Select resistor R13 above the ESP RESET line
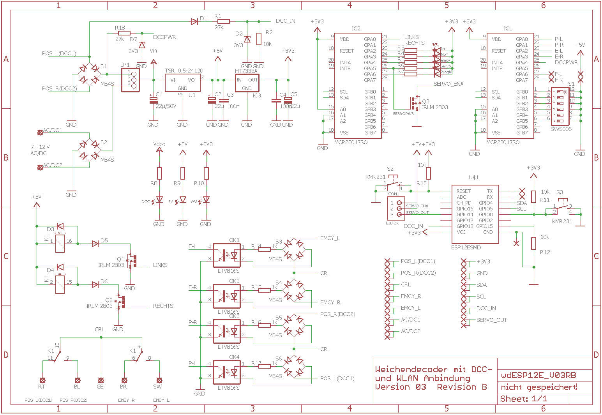The height and width of the screenshot is (415, 602). coord(429,173)
